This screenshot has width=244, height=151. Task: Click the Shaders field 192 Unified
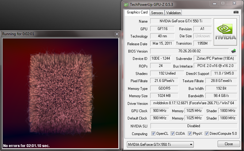pos(167,73)
